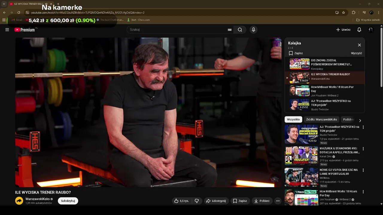Open the WarszawskiKoks channel avatar
Image resolution: width=383 pixels, height=215 pixels.
pyautogui.click(x=19, y=201)
